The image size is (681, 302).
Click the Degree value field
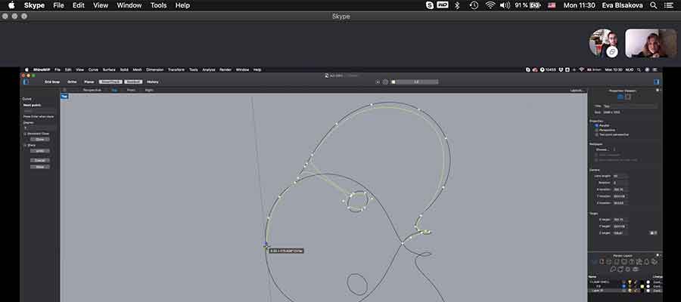click(x=39, y=128)
